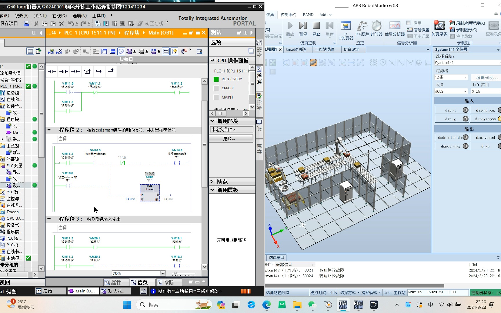Toggle the domovereg output signal indicator
The image size is (501, 313).
pyautogui.click(x=466, y=146)
